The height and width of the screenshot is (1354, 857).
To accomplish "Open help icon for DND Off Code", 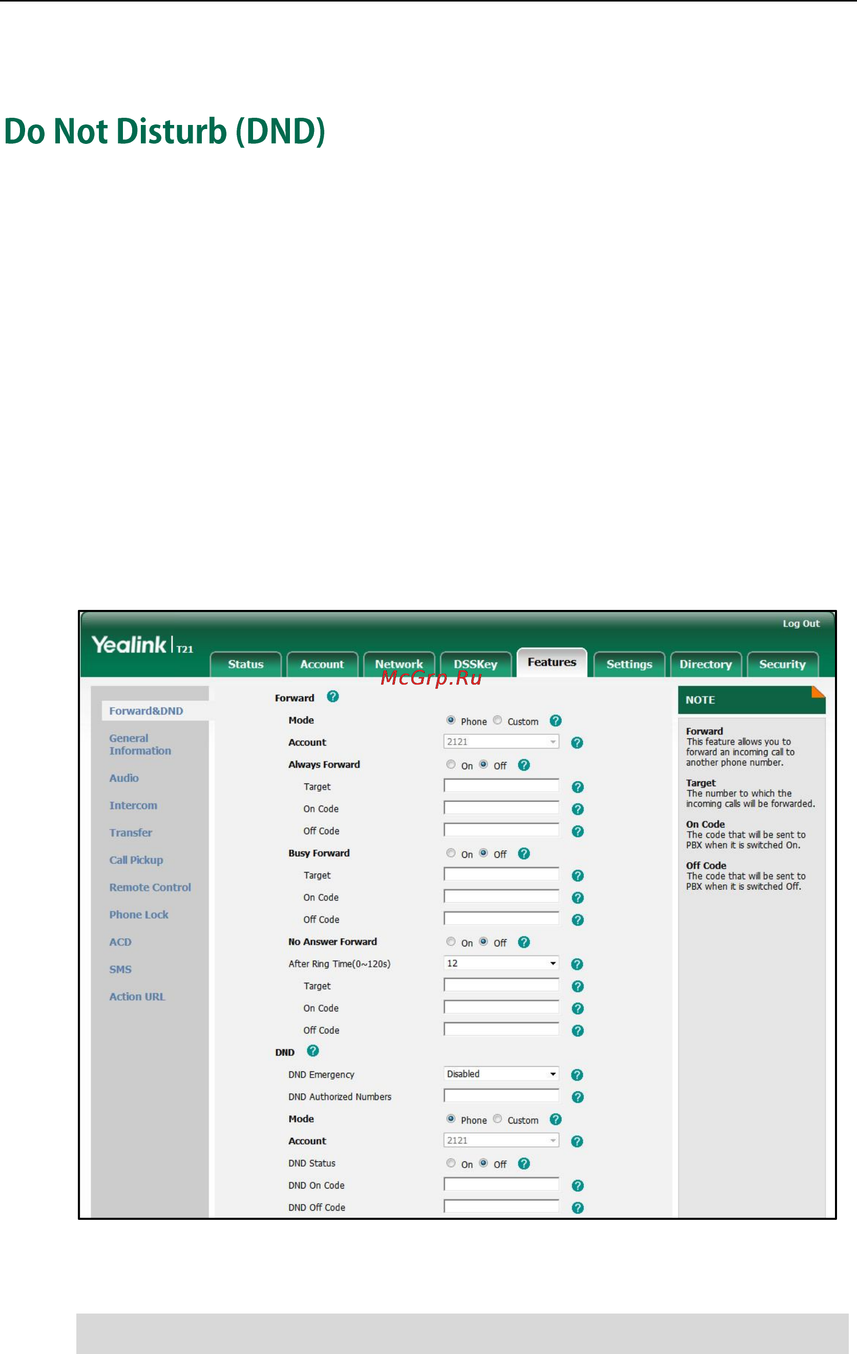I will (x=577, y=1208).
